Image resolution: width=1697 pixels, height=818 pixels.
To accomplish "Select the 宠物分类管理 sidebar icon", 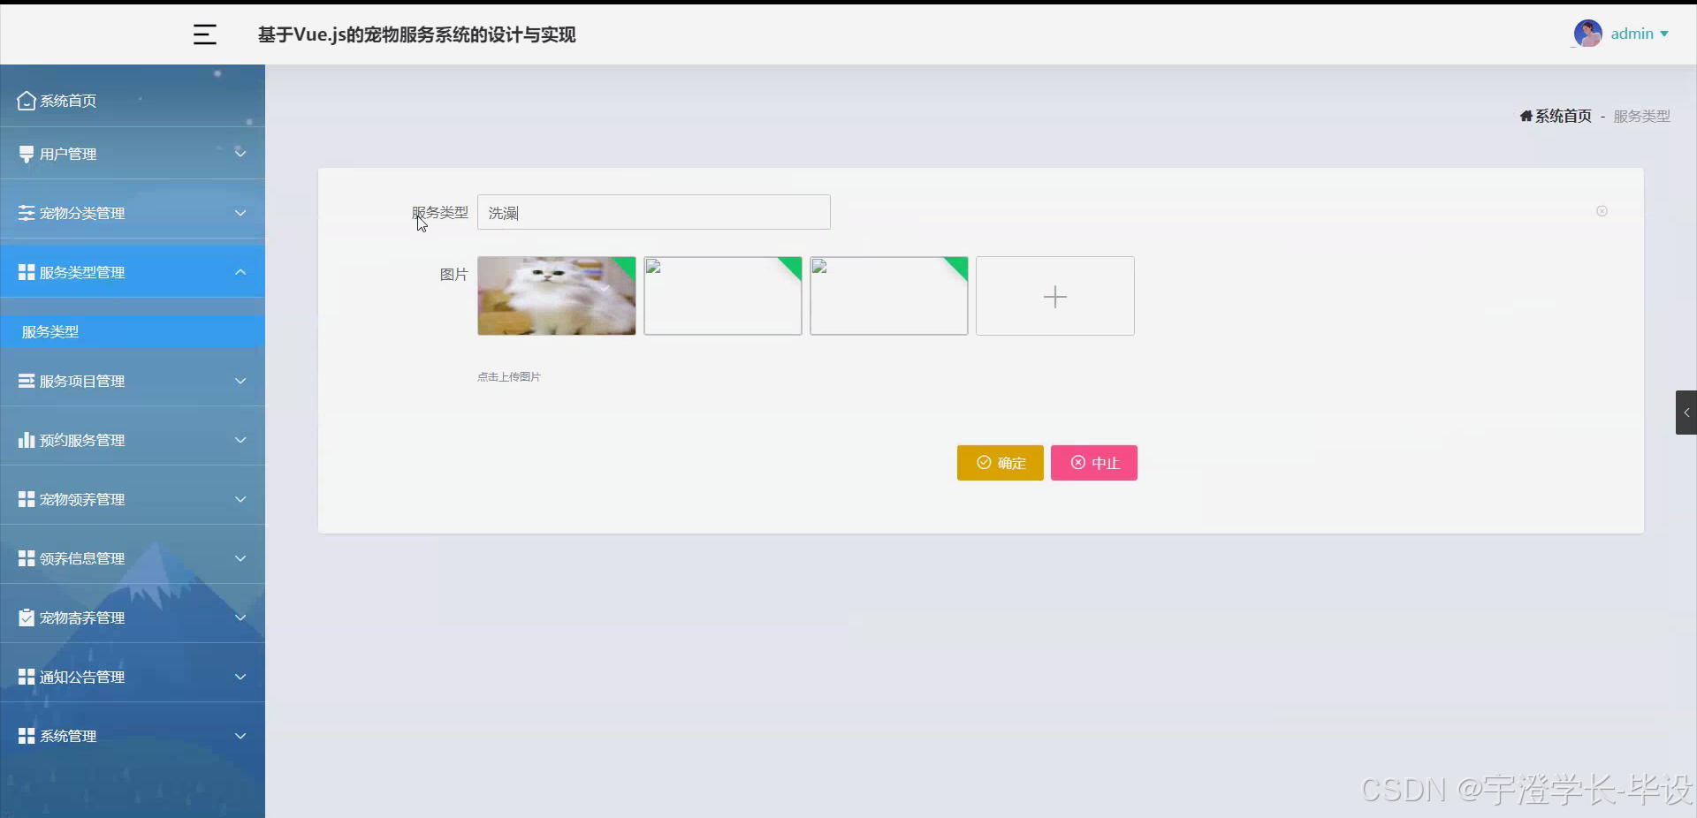I will (26, 213).
